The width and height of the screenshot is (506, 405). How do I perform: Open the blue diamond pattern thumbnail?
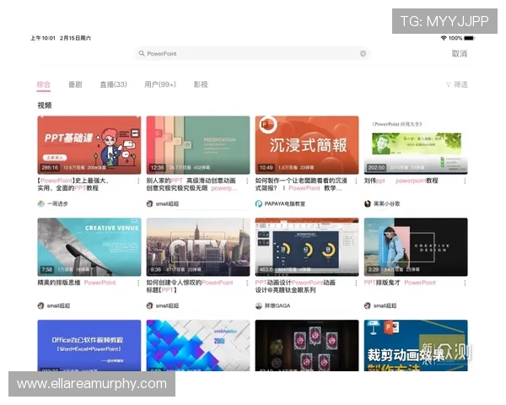click(198, 345)
